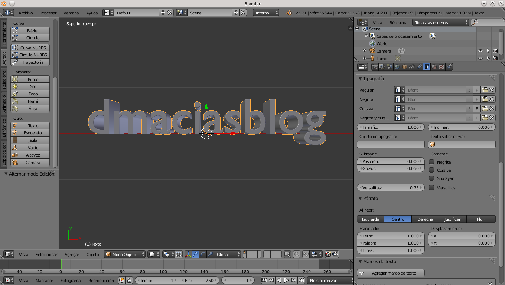Open the Object properties cube tab
This screenshot has width=505, height=285.
404,67
